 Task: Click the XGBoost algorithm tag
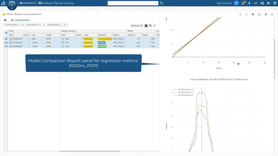[102, 43]
